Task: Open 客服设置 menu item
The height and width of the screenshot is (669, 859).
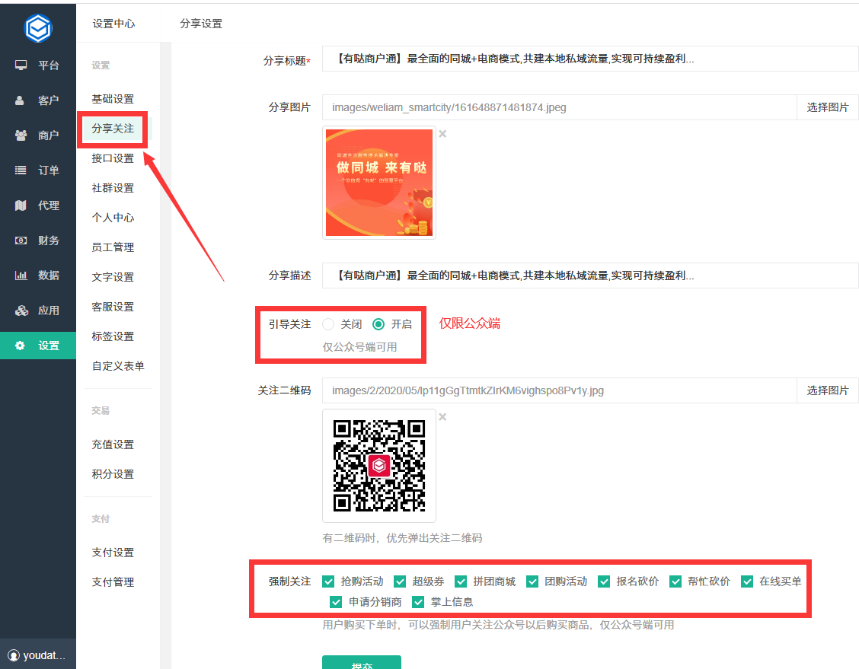Action: pyautogui.click(x=113, y=307)
